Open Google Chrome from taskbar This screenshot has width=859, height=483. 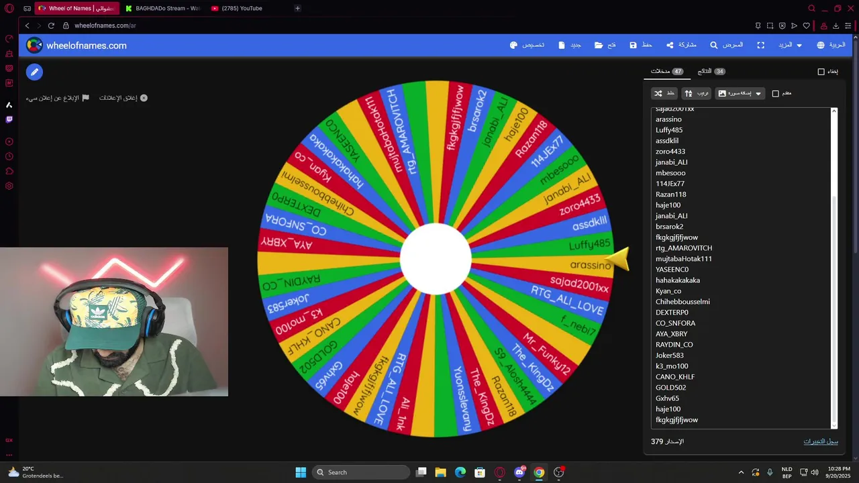pyautogui.click(x=539, y=472)
